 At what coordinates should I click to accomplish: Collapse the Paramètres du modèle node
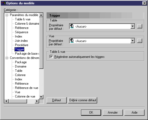tap(7, 15)
